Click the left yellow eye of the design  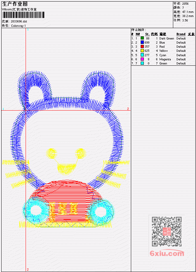[52, 153]
